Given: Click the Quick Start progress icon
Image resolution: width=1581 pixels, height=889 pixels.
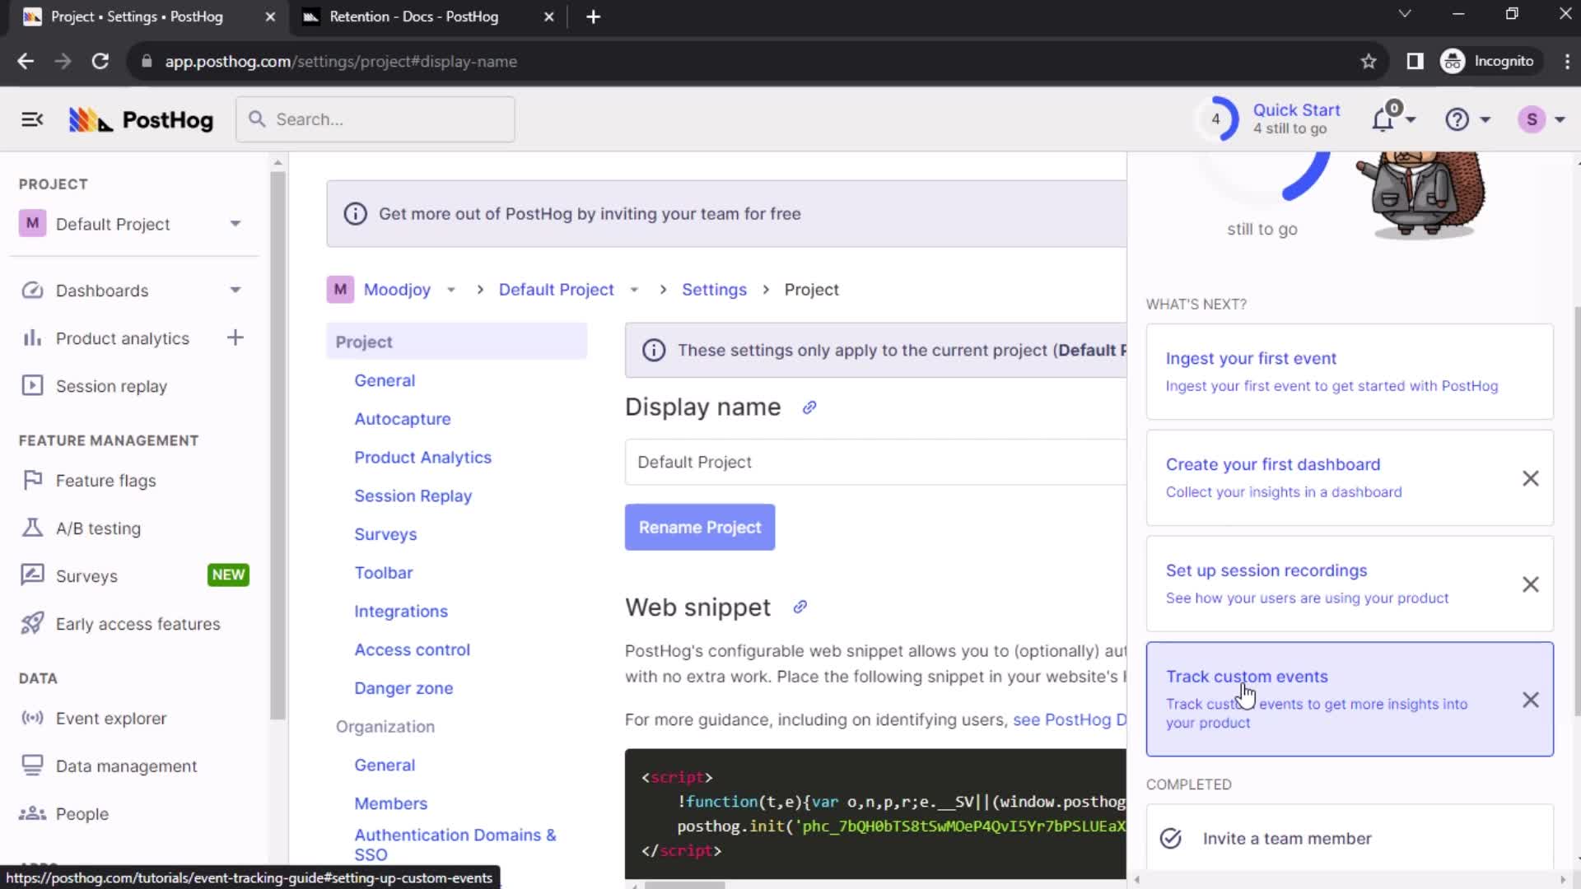Looking at the screenshot, I should coord(1217,119).
